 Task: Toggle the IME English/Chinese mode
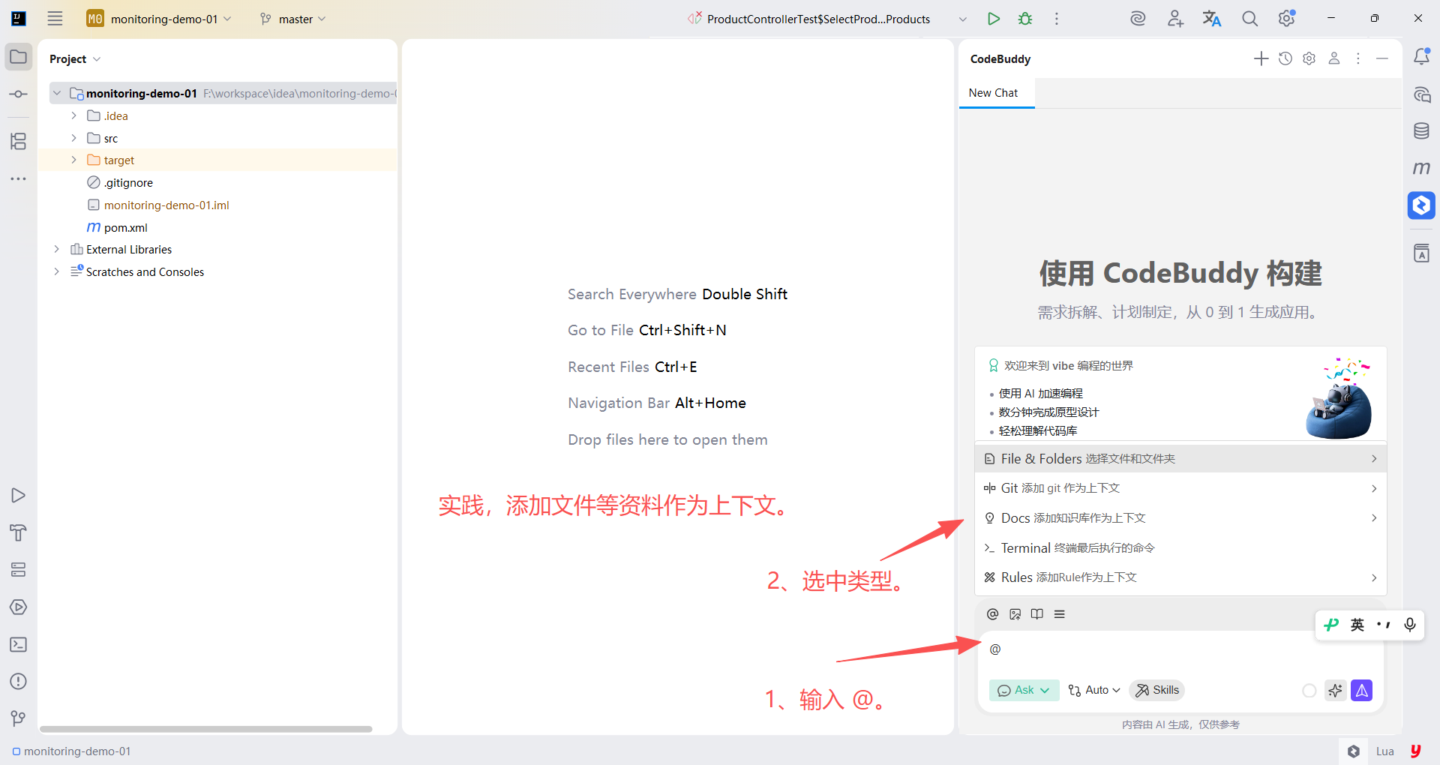coord(1357,625)
